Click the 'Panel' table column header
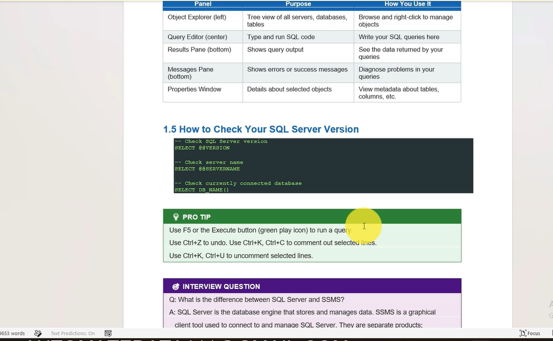 pyautogui.click(x=203, y=4)
